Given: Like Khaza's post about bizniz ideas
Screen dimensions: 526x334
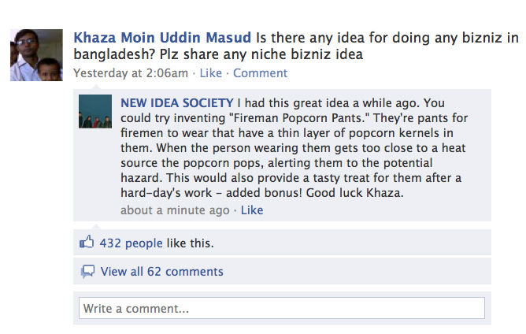Looking at the screenshot, I should [x=210, y=73].
